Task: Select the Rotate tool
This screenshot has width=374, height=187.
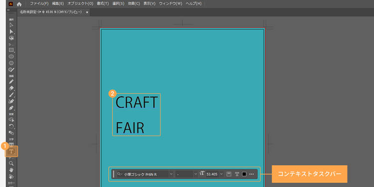Action: 11,127
